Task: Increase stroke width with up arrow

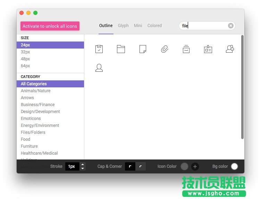Action: pyautogui.click(x=83, y=165)
